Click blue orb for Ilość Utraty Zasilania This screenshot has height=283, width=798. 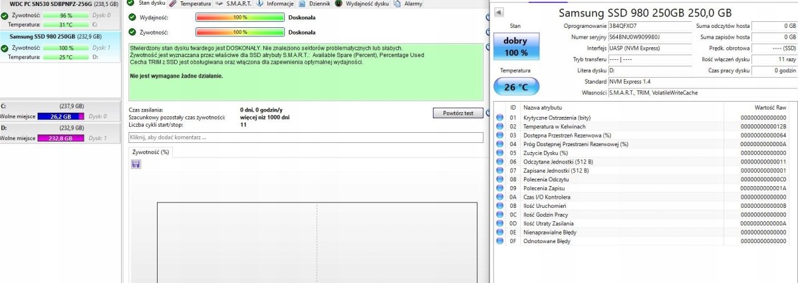500,224
